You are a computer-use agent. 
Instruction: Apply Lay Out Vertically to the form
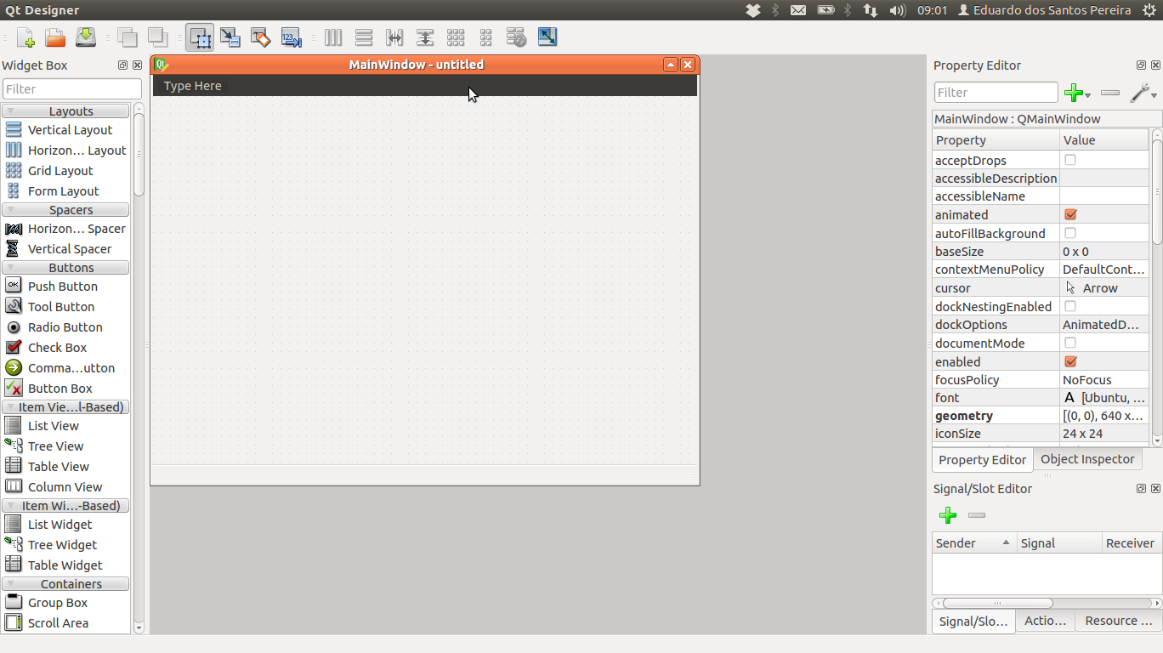pos(364,37)
